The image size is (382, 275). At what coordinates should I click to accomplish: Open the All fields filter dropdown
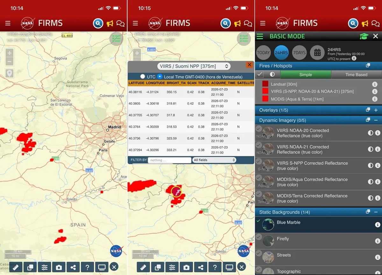(x=214, y=160)
